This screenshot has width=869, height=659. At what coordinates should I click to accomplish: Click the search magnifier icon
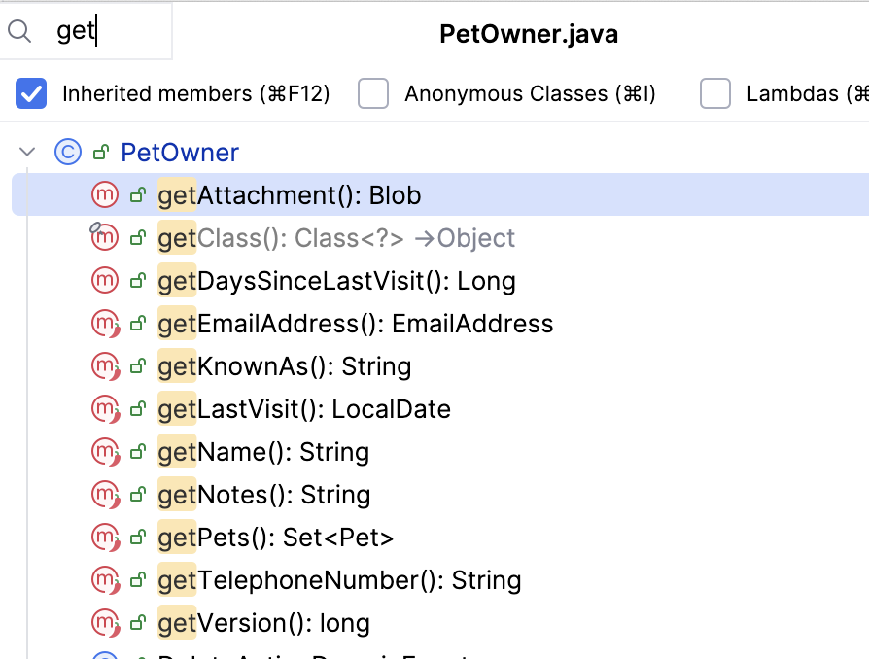(x=19, y=32)
